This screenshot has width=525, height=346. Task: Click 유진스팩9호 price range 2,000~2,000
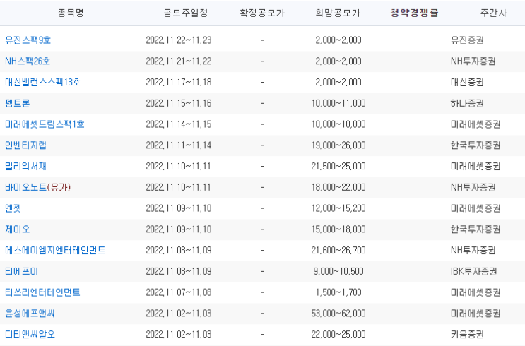pos(338,40)
